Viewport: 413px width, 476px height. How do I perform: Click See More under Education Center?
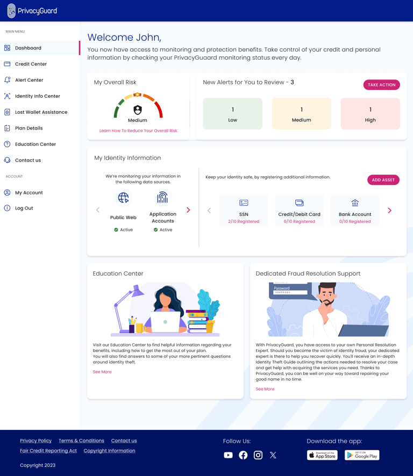(x=102, y=372)
